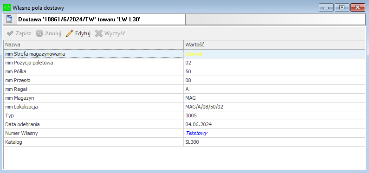Image resolution: width=369 pixels, height=173 pixels.
Task: Click the Edytuj pencil icon
Action: (70, 33)
